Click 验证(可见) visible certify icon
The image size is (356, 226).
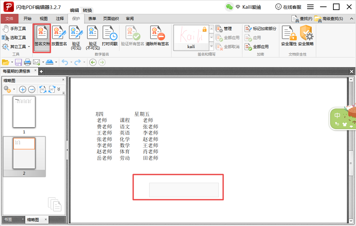76,37
